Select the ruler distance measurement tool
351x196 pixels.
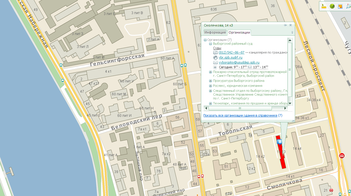point(325,6)
